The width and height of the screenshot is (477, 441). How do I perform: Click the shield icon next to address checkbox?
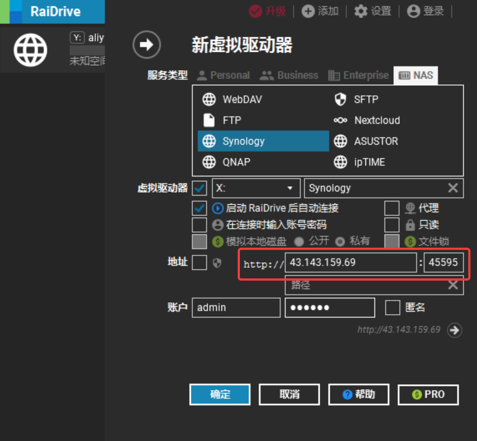[217, 263]
